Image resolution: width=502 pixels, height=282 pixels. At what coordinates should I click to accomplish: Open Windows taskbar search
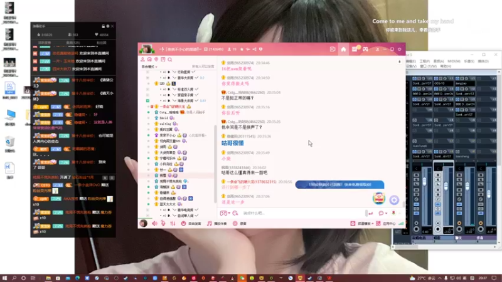14,278
